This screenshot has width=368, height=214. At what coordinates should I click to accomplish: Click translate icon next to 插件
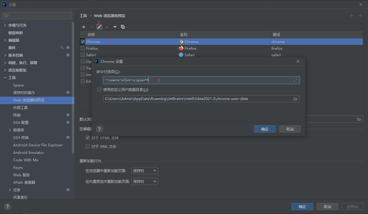click(x=62, y=48)
